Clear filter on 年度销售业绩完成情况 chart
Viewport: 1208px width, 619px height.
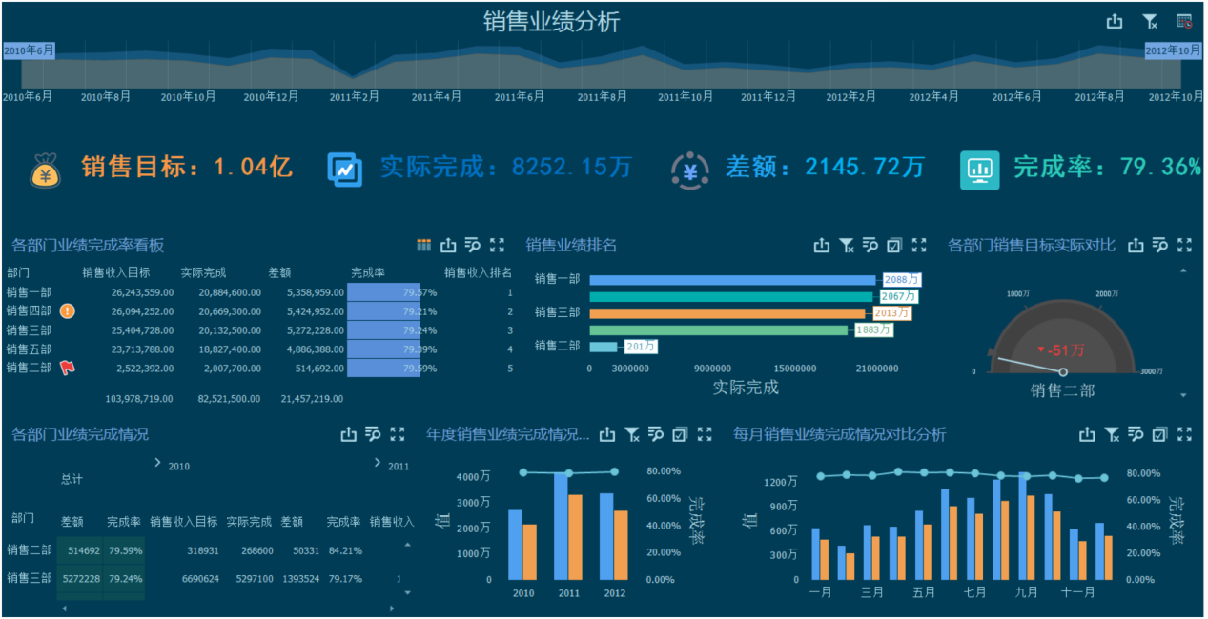point(632,434)
